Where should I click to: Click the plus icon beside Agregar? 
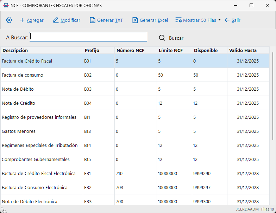coord(22,20)
